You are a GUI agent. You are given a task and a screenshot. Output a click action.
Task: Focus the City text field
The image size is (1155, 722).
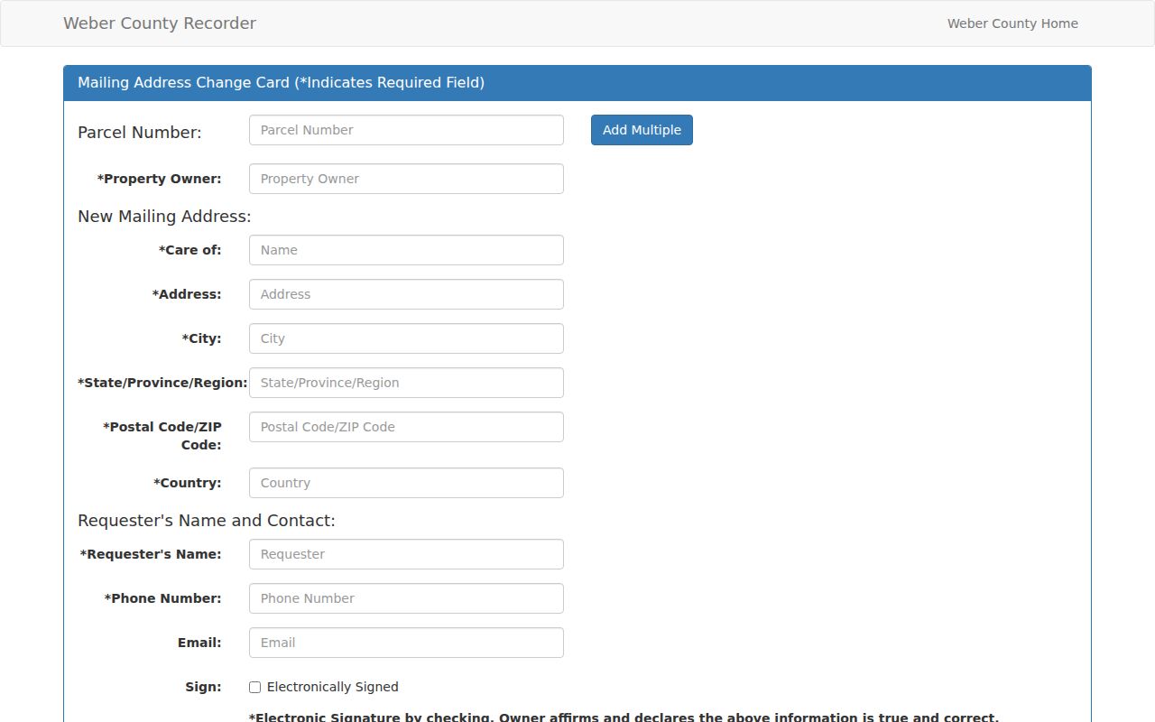tap(406, 338)
